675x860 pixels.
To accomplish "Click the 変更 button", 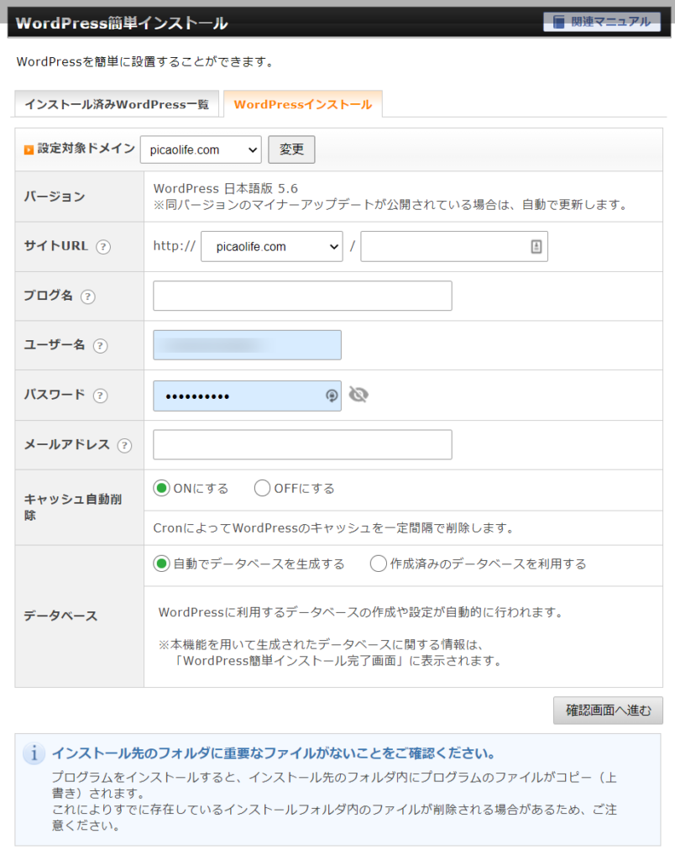I will [x=291, y=149].
